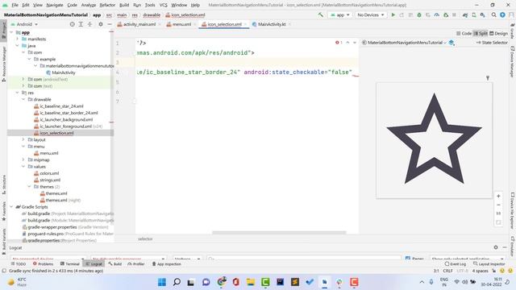Open the No Devices dropdown
Image resolution: width=516 pixels, height=290 pixels.
tap(370, 14)
